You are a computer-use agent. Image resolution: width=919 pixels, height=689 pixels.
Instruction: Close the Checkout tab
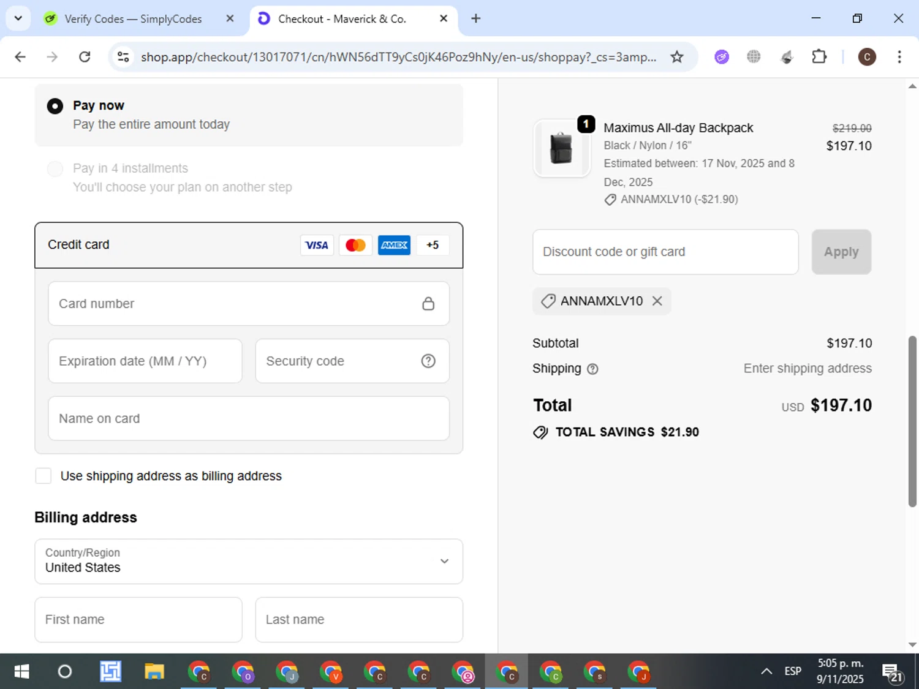pos(444,18)
